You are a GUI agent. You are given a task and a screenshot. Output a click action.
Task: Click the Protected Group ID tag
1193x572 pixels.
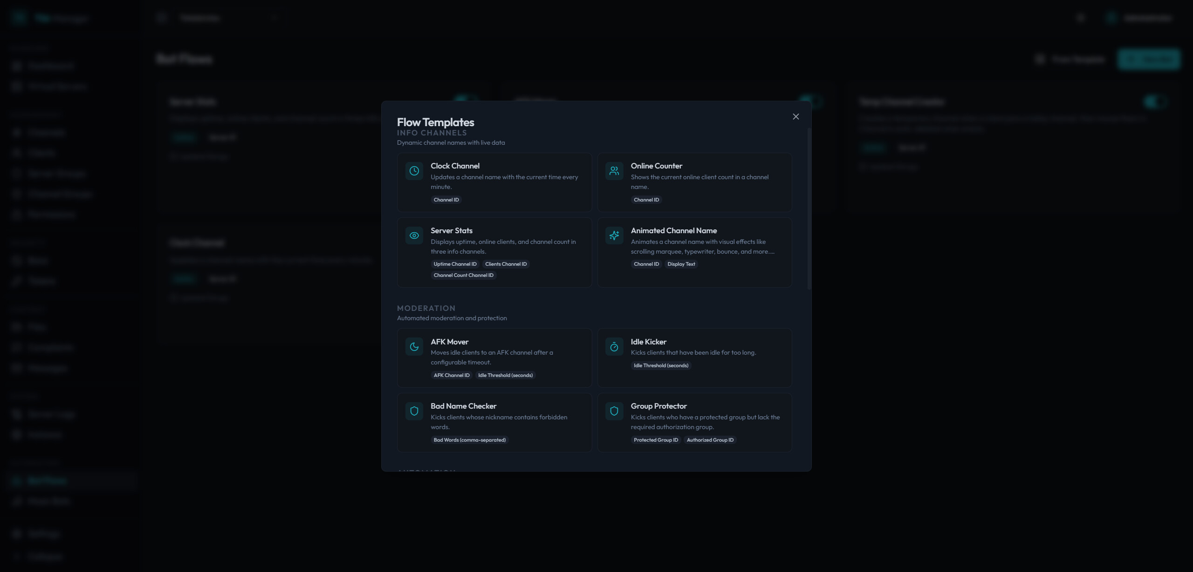pos(656,440)
